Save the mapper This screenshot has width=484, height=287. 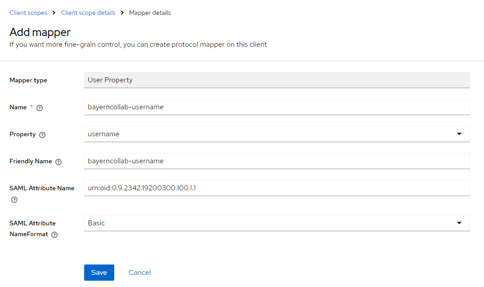click(99, 273)
